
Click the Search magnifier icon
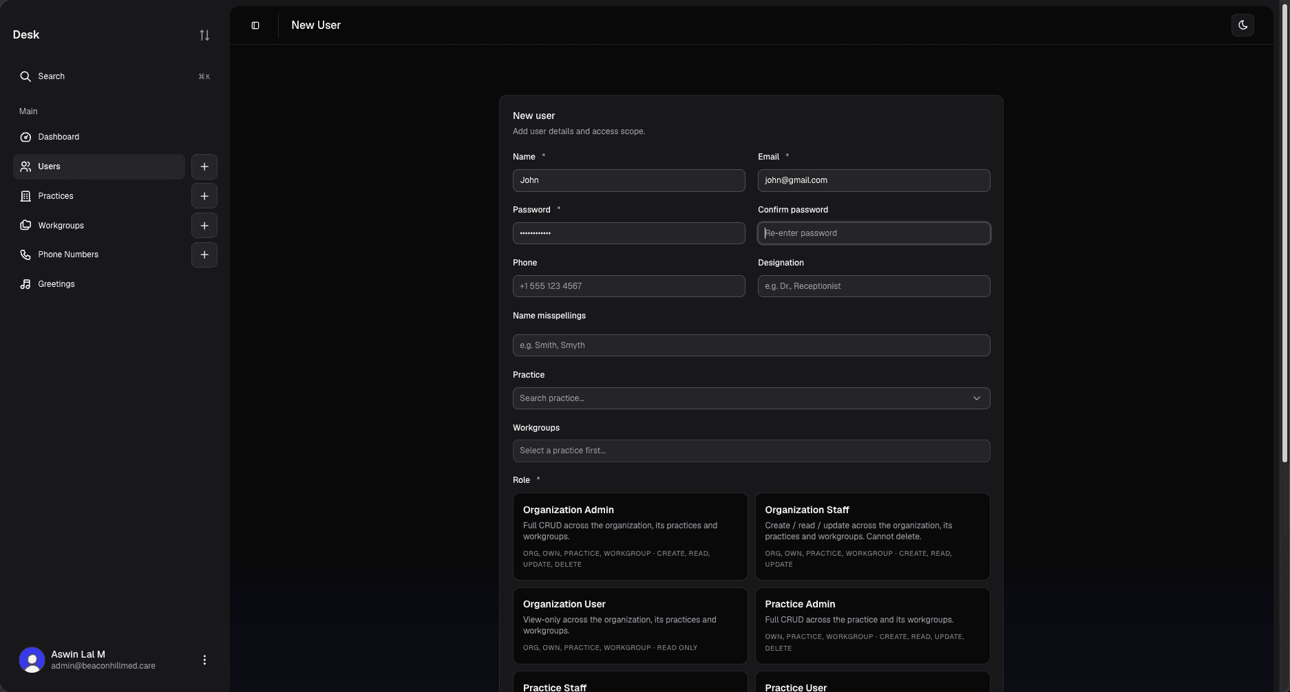tap(25, 76)
